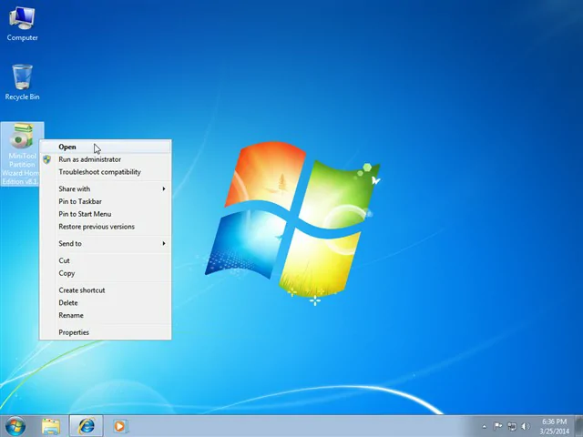Open Windows Media Player from the taskbar

[x=119, y=425]
